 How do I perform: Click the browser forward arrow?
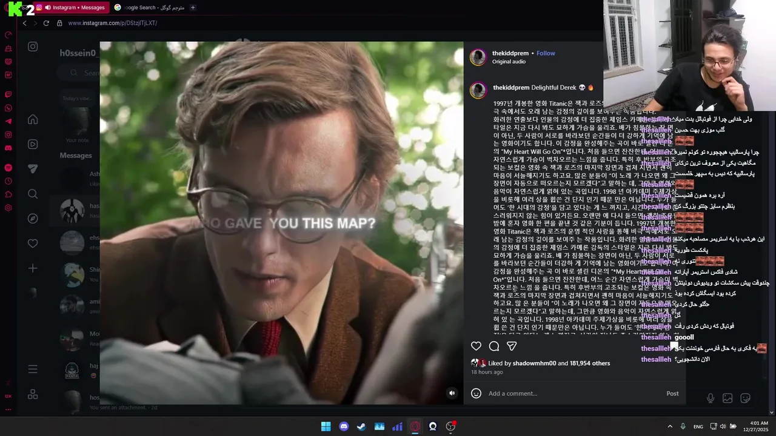pos(34,23)
